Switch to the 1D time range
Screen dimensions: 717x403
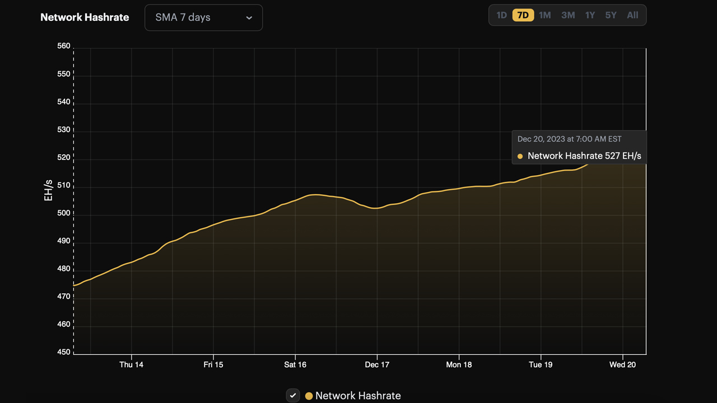501,15
